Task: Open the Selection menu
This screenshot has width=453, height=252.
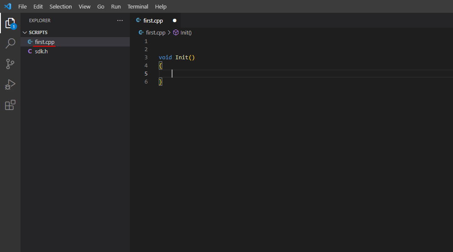Action: pos(61,6)
